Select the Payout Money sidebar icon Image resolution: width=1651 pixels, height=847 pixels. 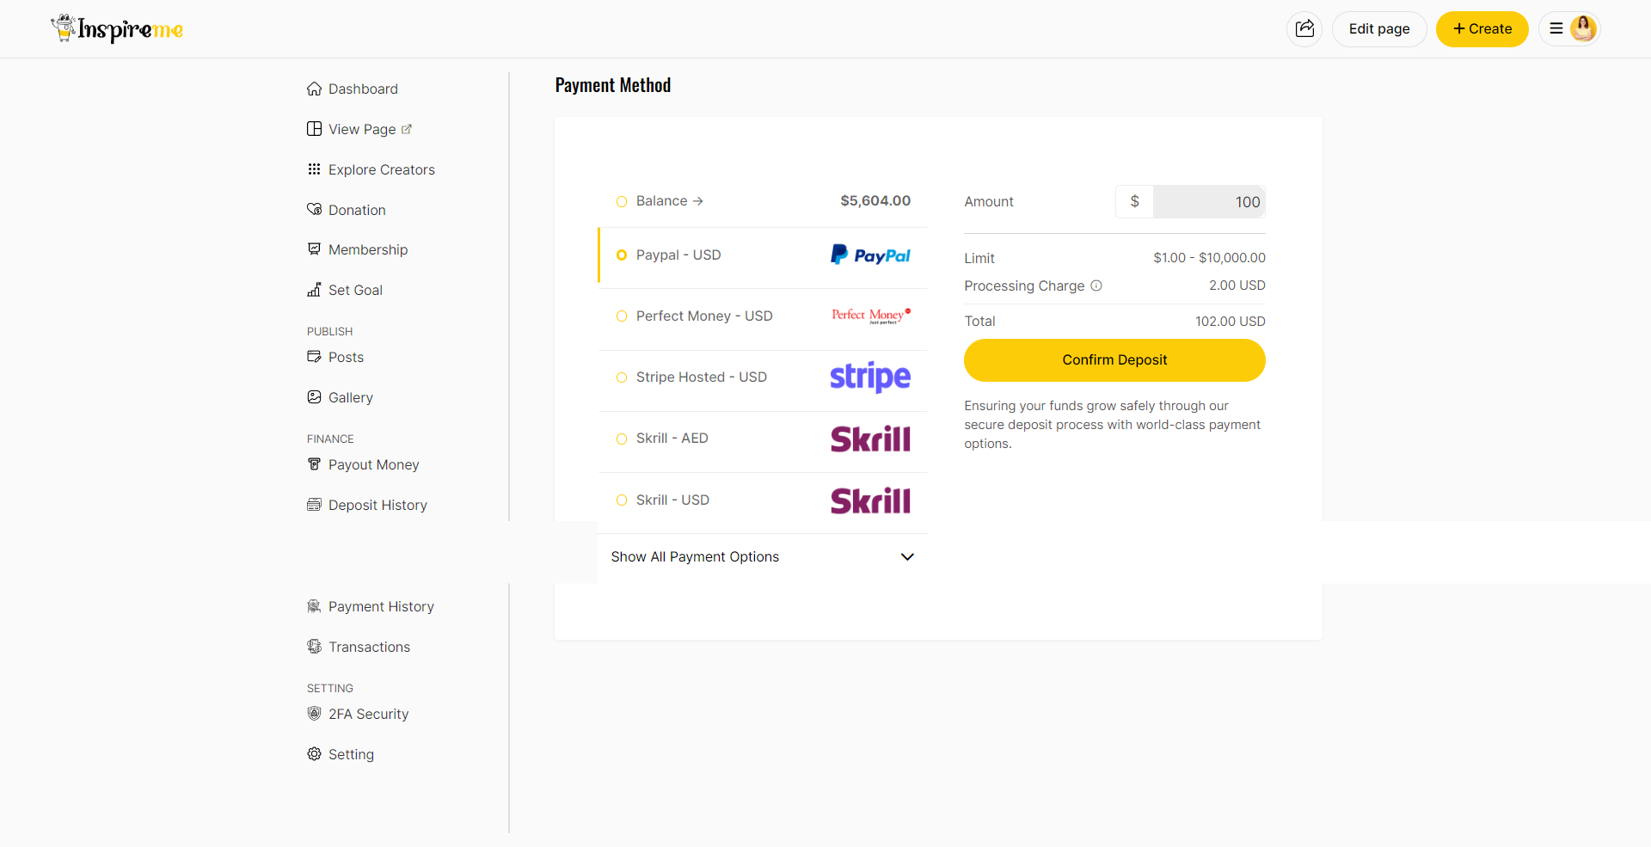click(315, 463)
